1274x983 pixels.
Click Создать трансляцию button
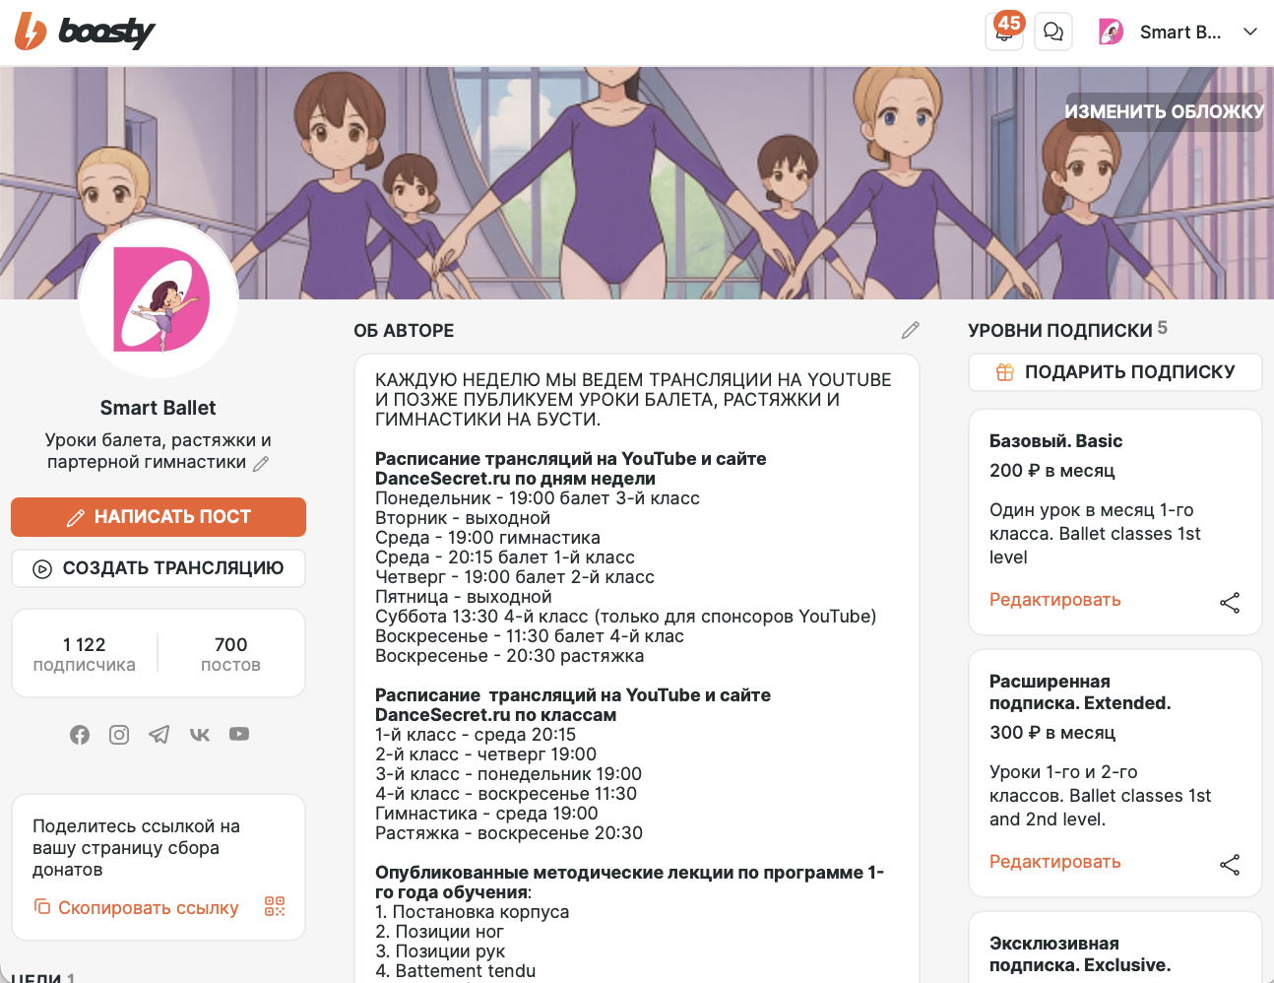pos(159,568)
